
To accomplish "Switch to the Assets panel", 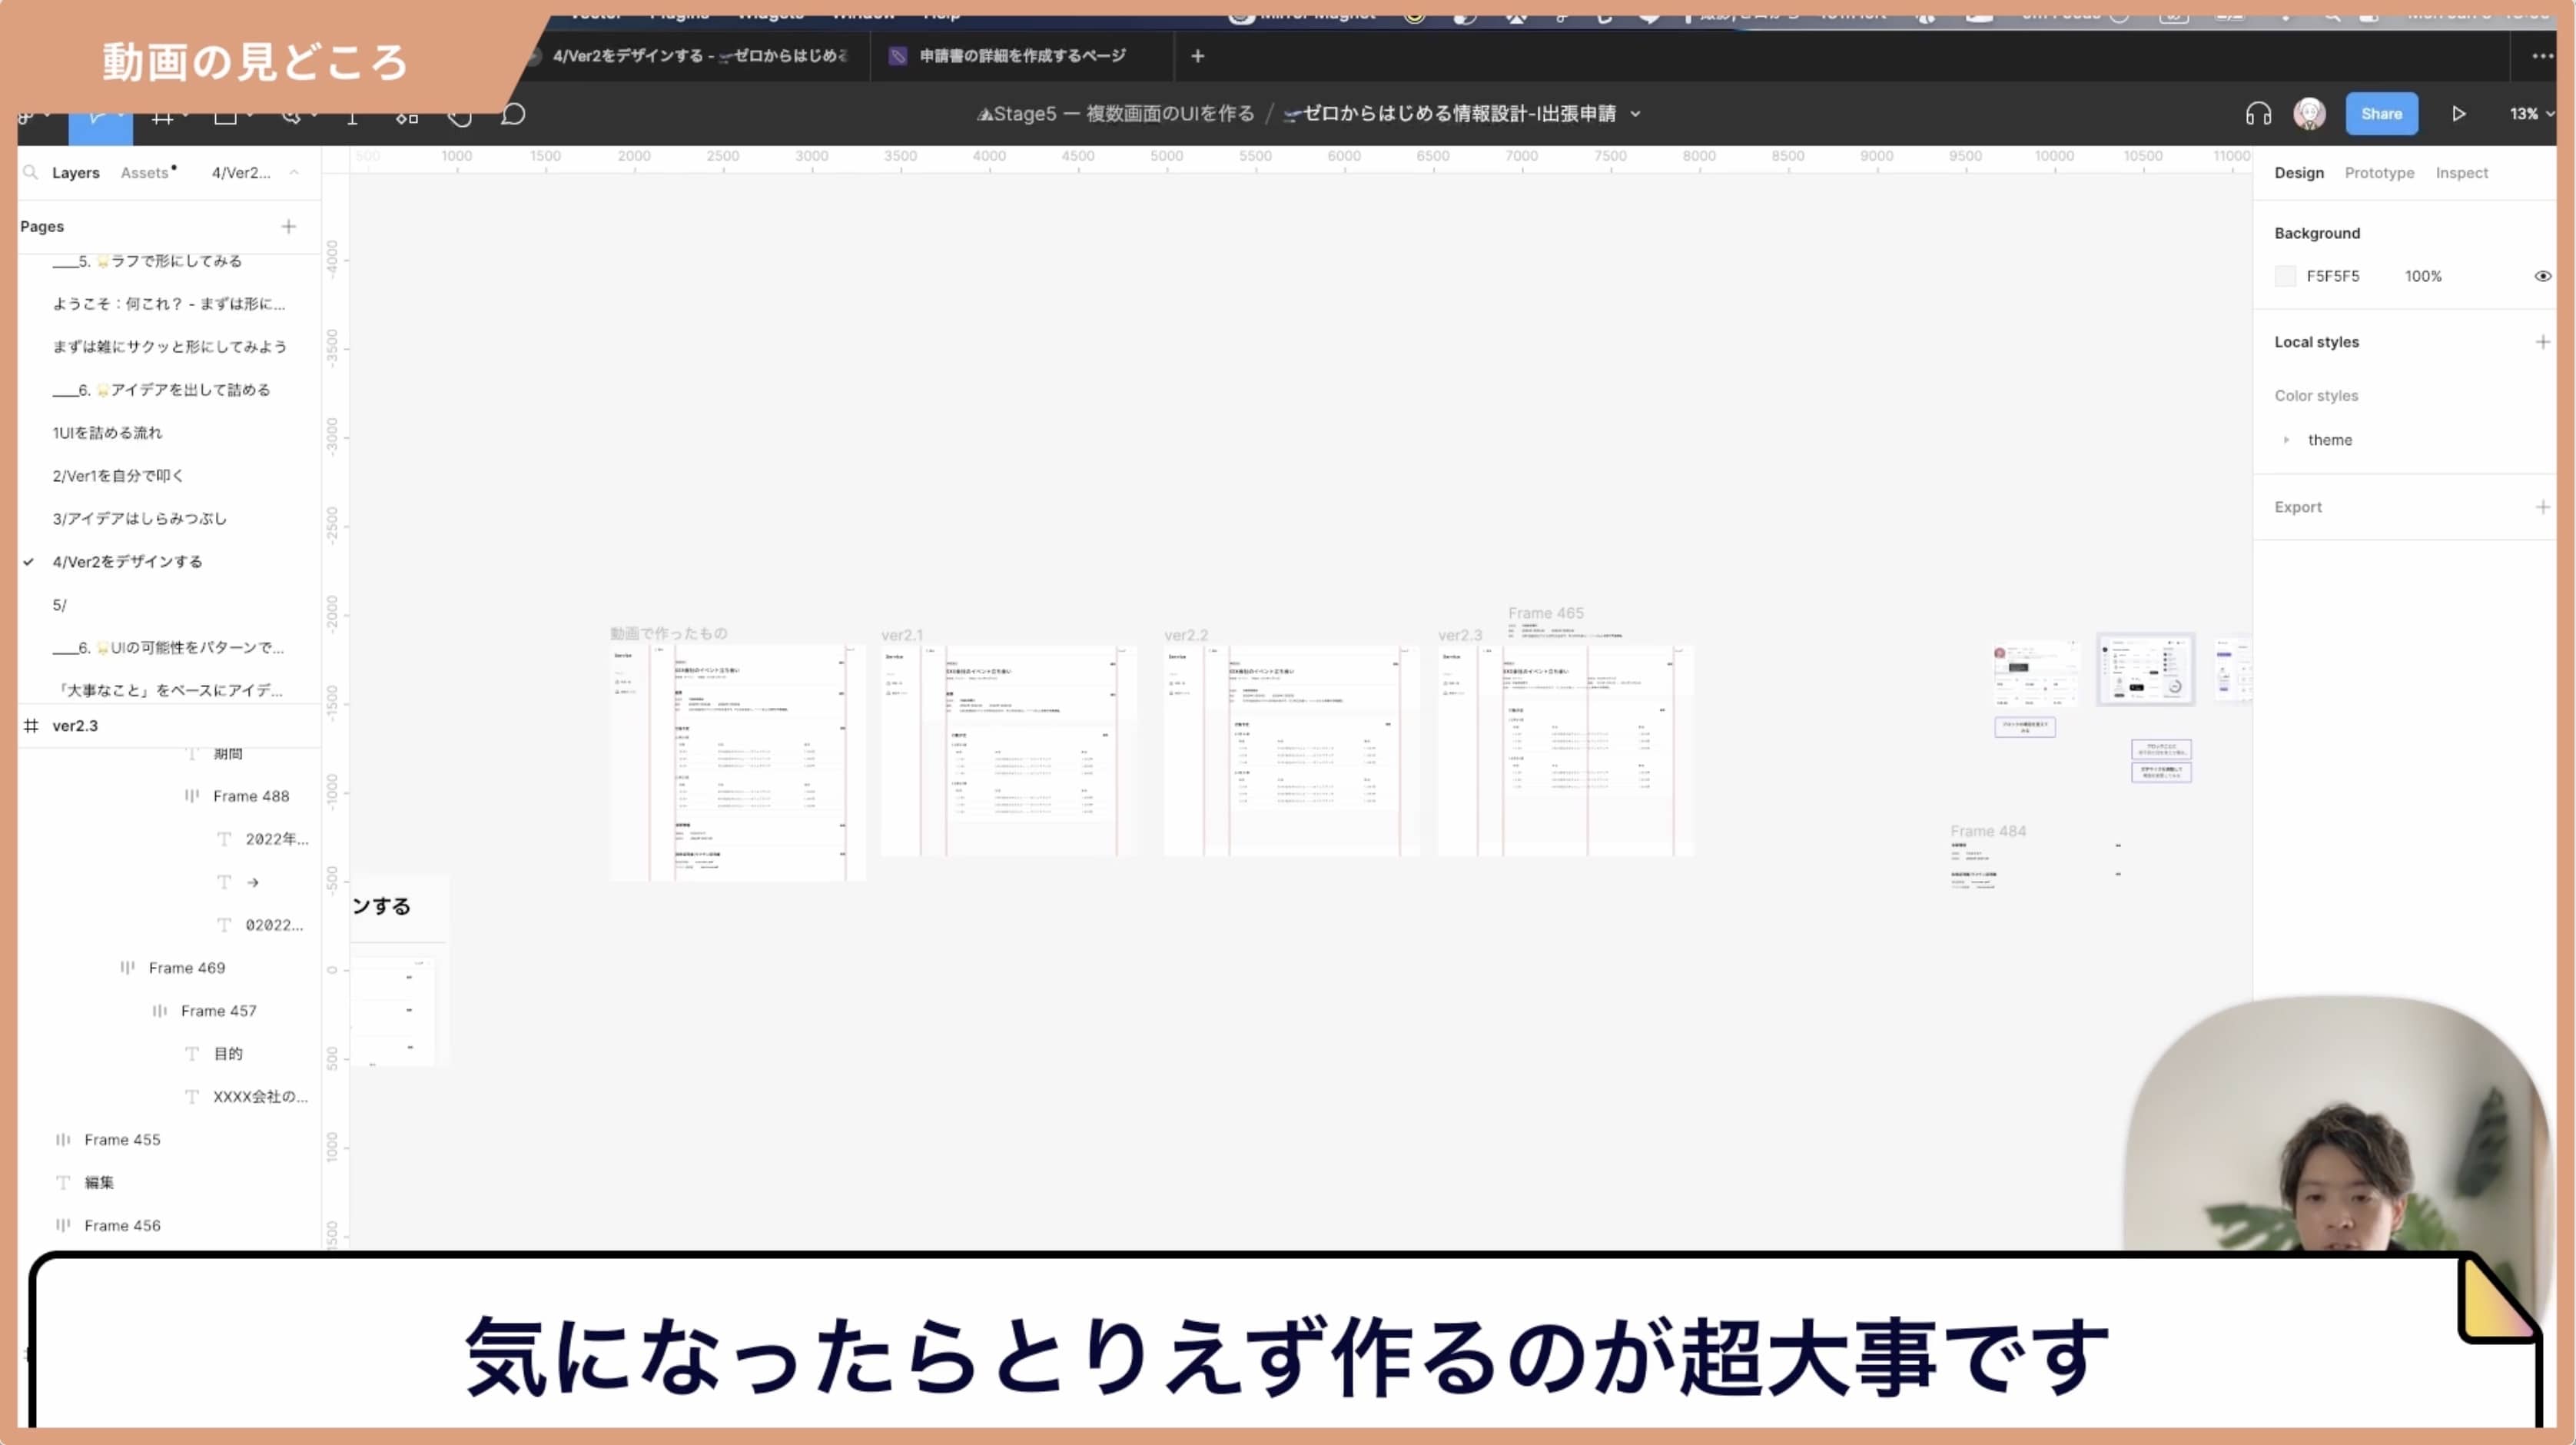I will (145, 172).
